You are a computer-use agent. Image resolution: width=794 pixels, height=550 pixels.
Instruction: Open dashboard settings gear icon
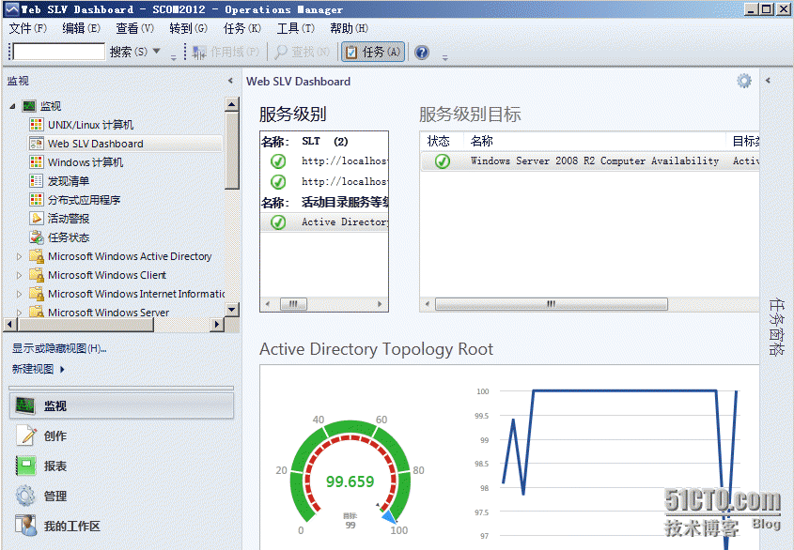click(744, 81)
